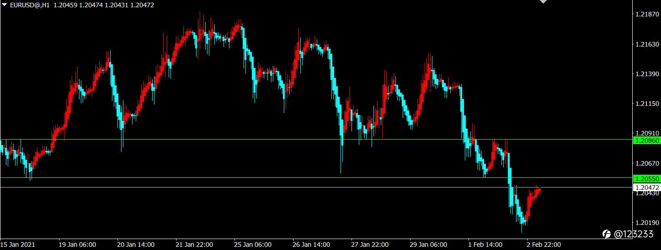Screen dimensions: 661x250
Task: Click the 27 Jan 22:00 time label
Action: pos(370,245)
